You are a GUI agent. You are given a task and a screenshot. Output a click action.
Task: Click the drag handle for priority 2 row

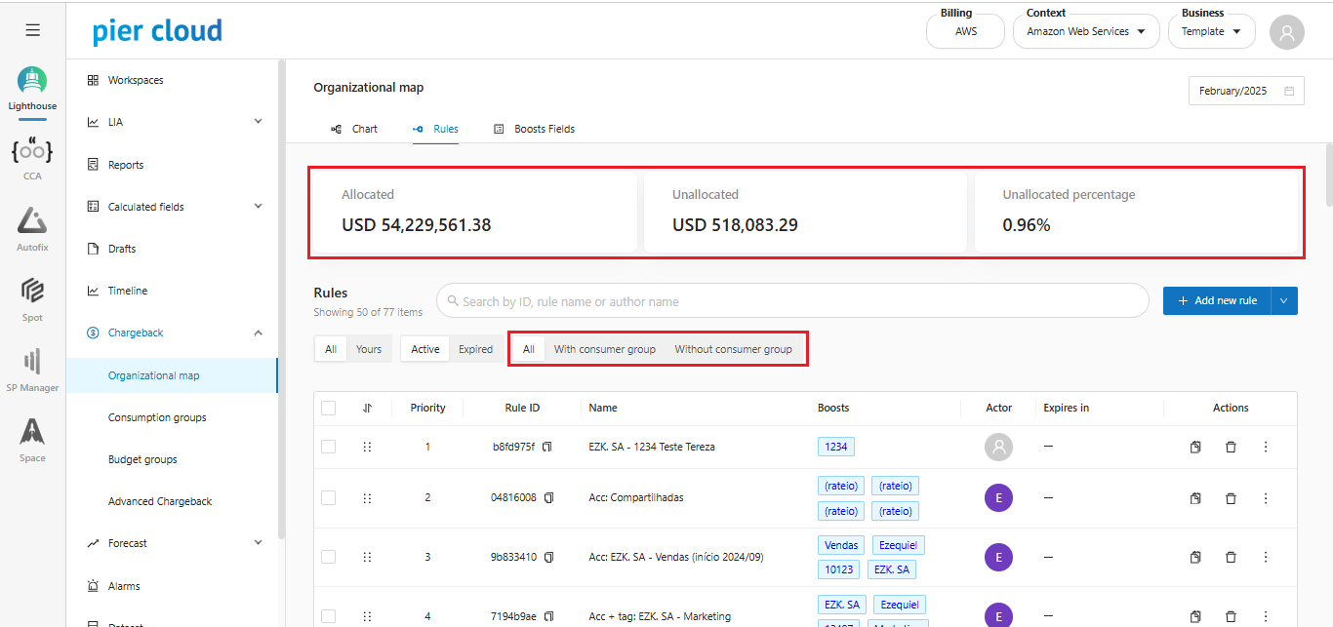click(367, 498)
